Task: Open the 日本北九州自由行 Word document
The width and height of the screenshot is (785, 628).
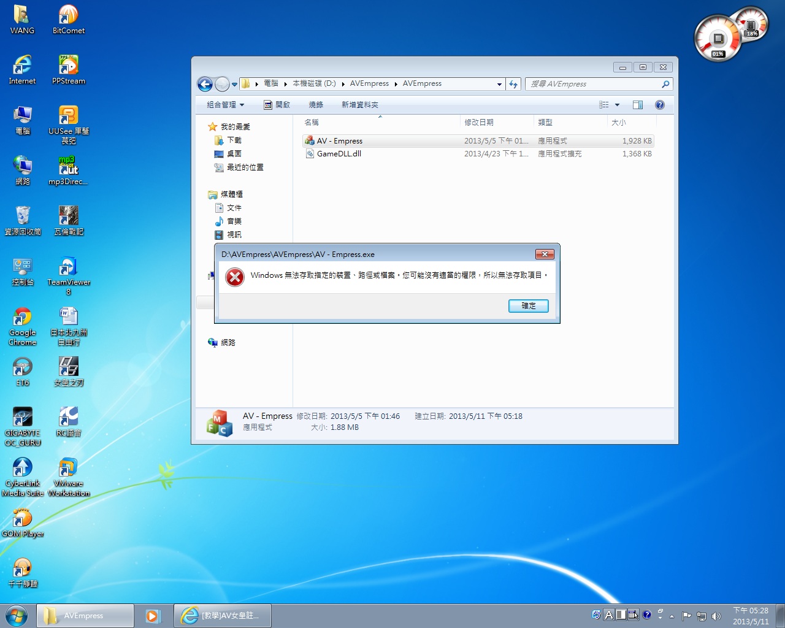Action: [x=68, y=327]
